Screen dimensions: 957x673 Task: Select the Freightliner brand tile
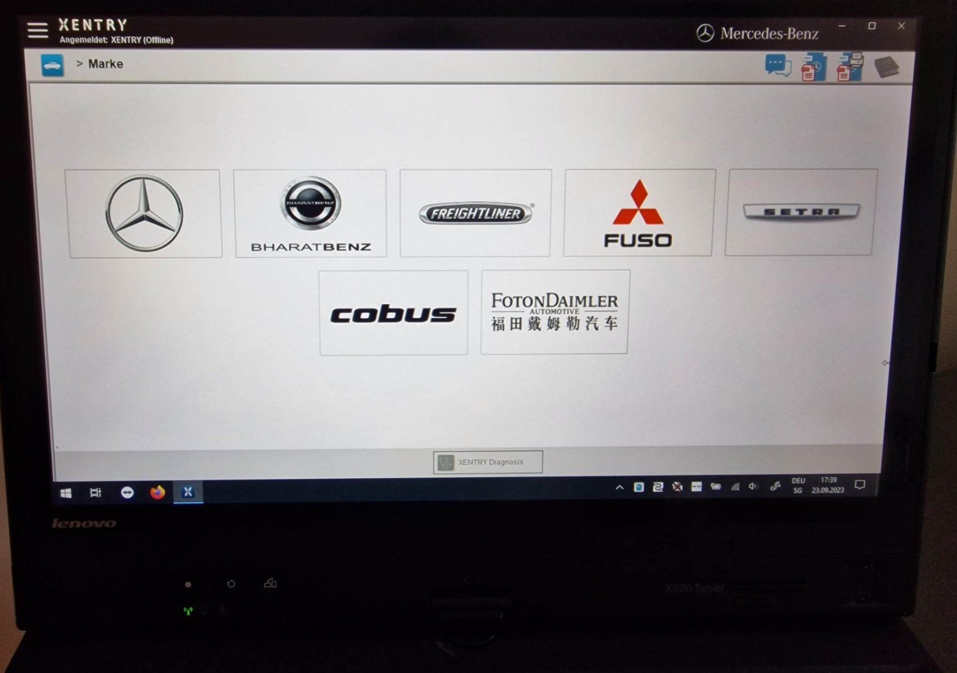(475, 214)
